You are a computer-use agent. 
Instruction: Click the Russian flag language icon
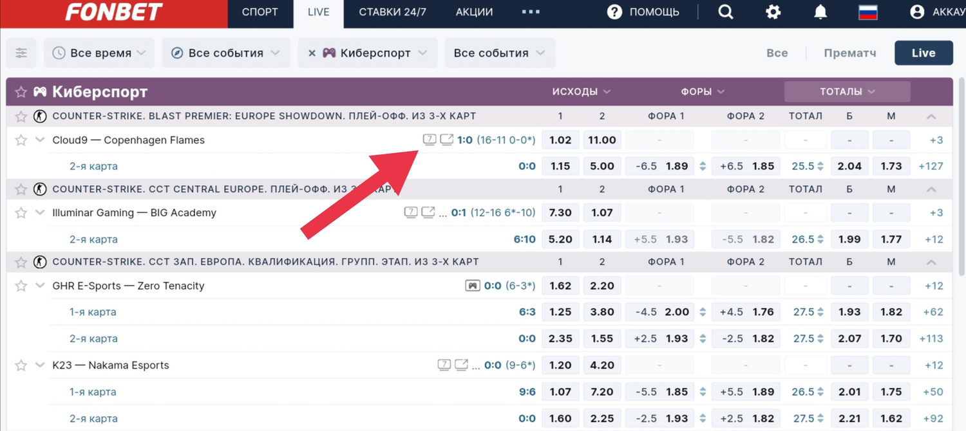pos(868,12)
